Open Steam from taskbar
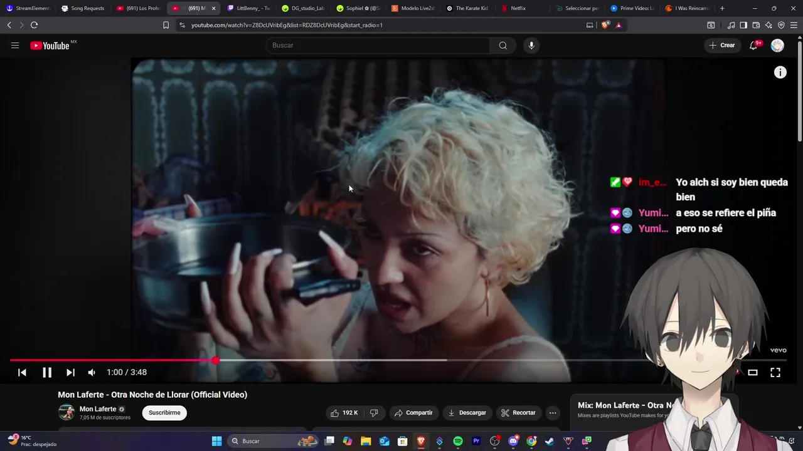This screenshot has width=803, height=451. (550, 441)
